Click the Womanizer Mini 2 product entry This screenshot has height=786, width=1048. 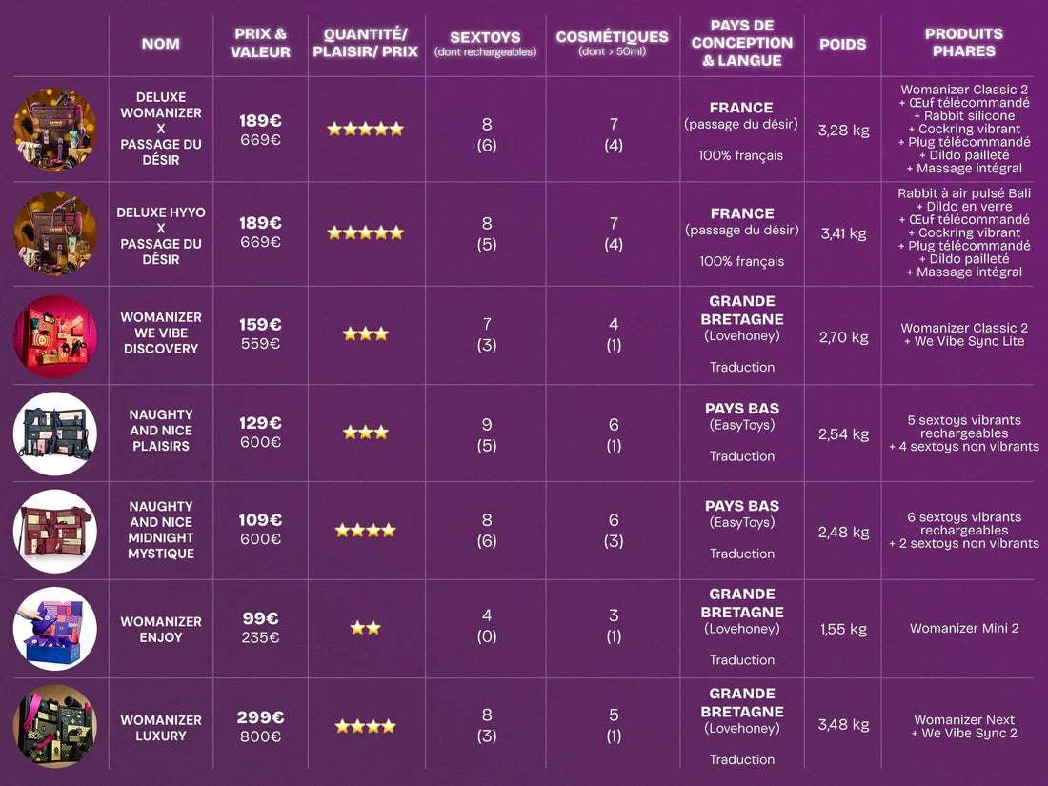pyautogui.click(x=964, y=628)
